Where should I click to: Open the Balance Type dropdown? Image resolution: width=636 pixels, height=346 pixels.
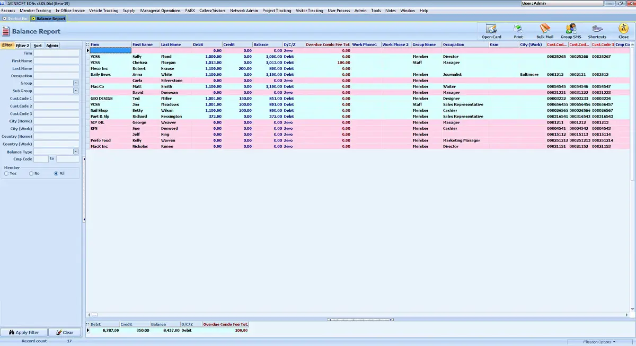pyautogui.click(x=76, y=152)
